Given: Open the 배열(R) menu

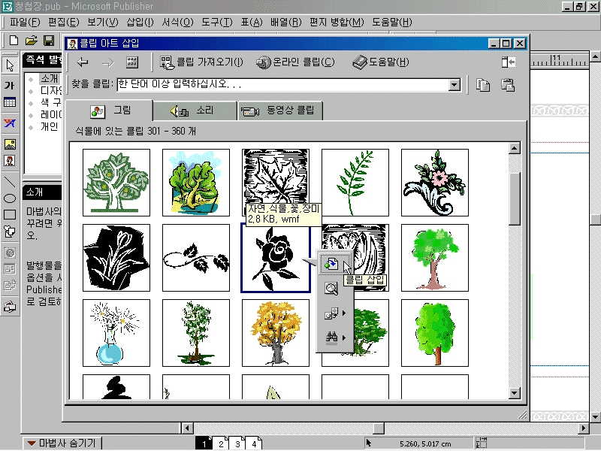Looking at the screenshot, I should click(x=286, y=23).
